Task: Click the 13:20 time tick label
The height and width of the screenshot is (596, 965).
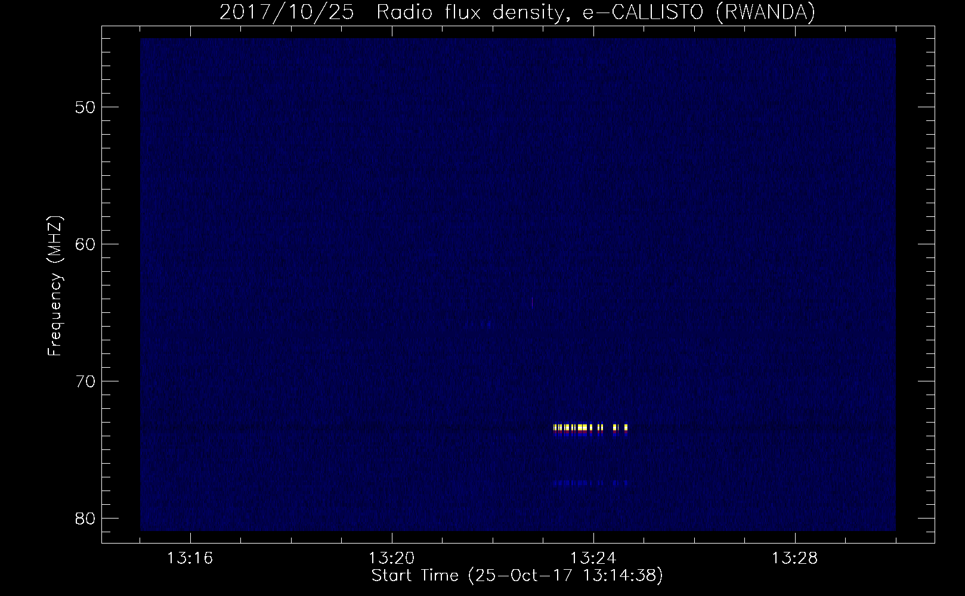Action: (392, 558)
